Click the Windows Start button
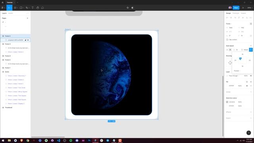 (x=3, y=140)
